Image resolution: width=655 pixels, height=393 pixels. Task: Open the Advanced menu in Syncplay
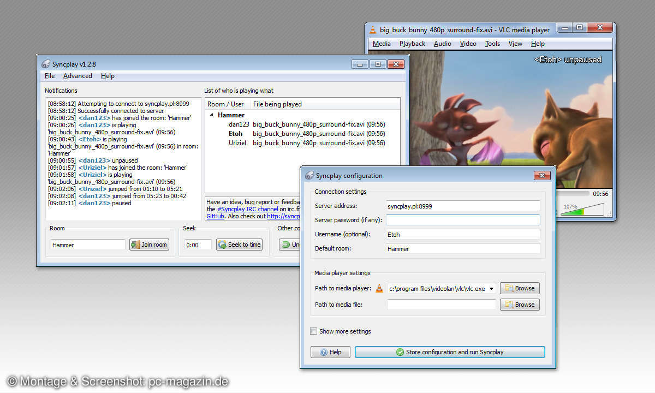point(78,76)
